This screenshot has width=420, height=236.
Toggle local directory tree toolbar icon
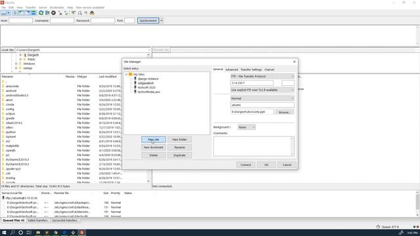[x=21, y=13]
